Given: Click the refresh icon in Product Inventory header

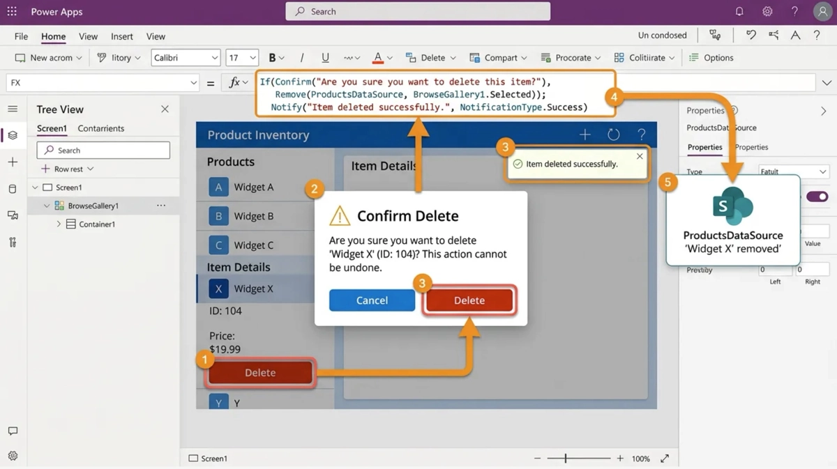Looking at the screenshot, I should point(613,135).
